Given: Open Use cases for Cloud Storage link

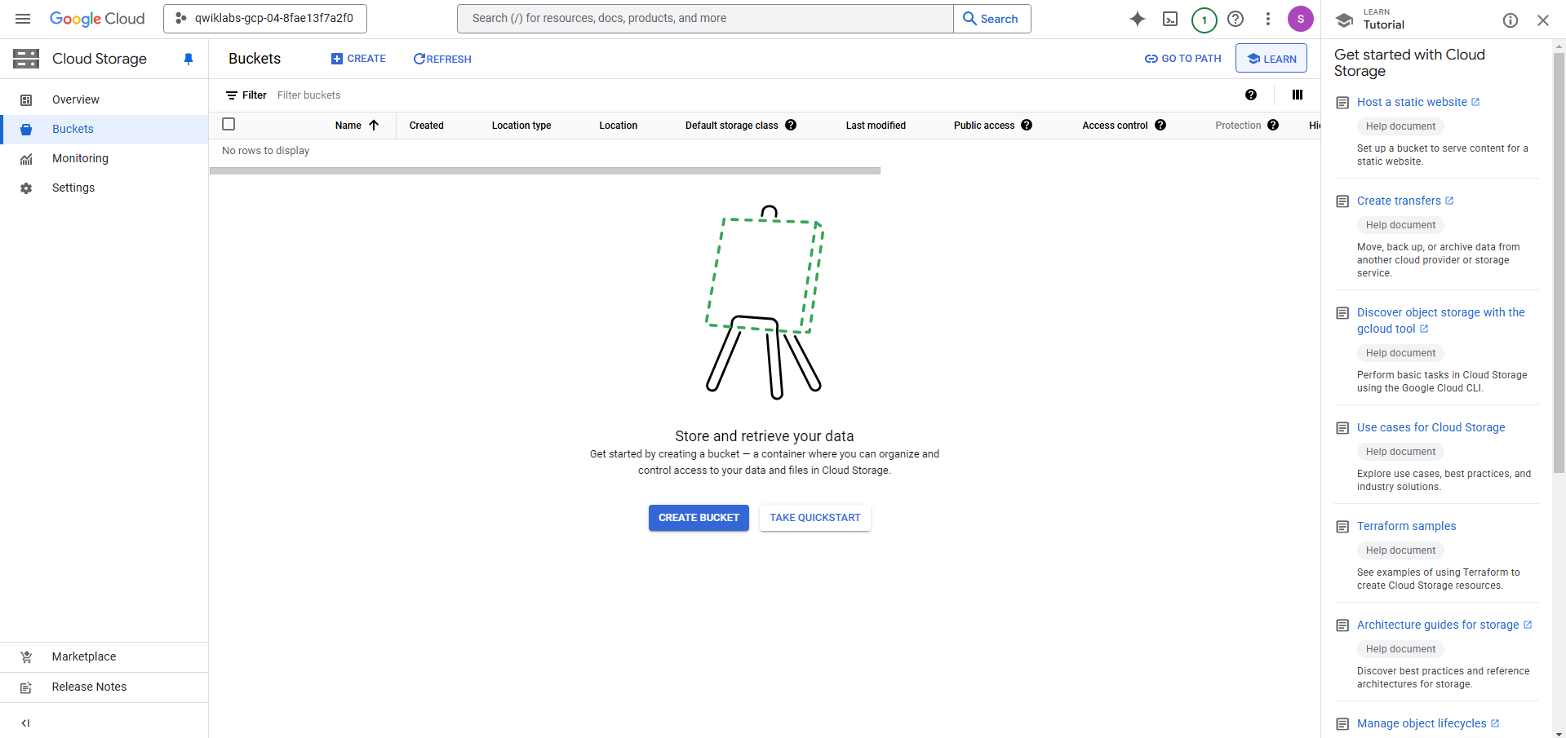Looking at the screenshot, I should click(1431, 427).
